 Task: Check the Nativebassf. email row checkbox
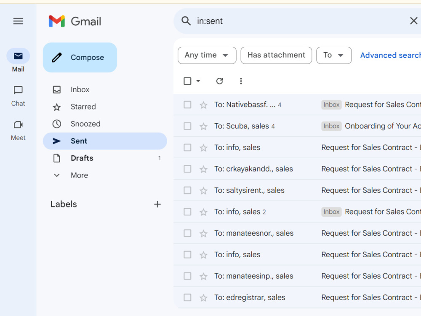click(187, 105)
